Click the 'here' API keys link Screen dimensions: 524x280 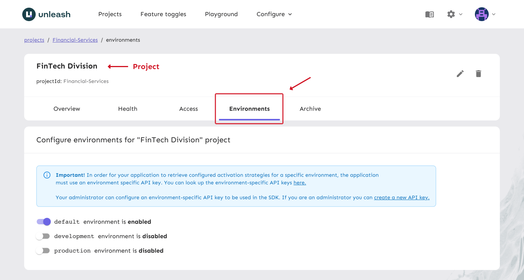300,183
